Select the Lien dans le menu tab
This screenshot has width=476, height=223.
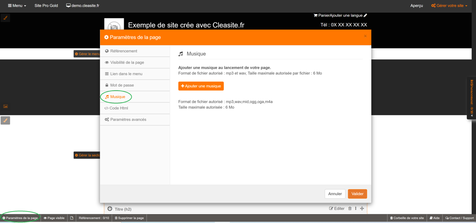pyautogui.click(x=126, y=74)
